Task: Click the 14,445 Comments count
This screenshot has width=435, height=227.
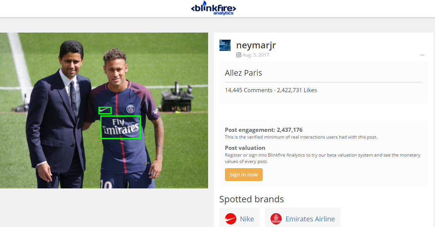Action: pyautogui.click(x=248, y=90)
